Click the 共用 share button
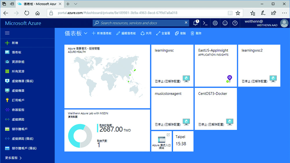 tap(146, 33)
